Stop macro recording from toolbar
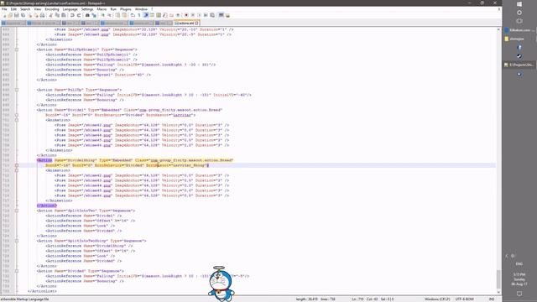The width and height of the screenshot is (537, 302). 193,15
